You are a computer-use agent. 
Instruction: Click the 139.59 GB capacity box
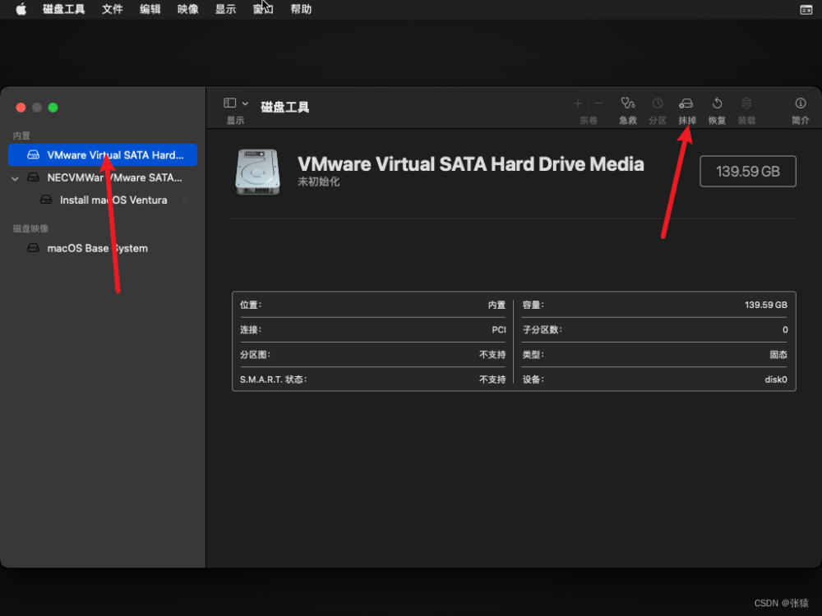[747, 172]
